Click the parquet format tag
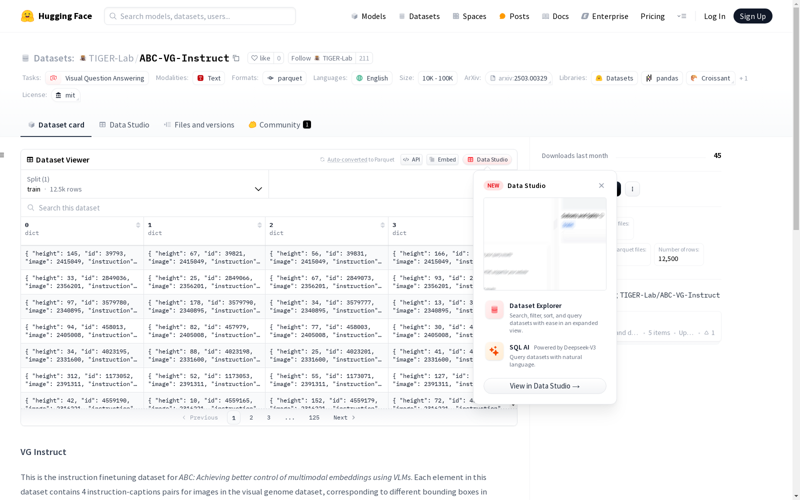 pyautogui.click(x=284, y=78)
